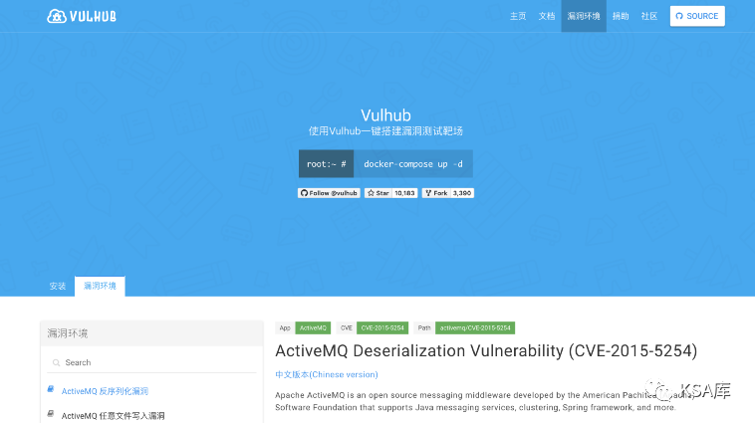Click the activemq/CVE-2015-5254 path tag
This screenshot has height=423, width=755.
pyautogui.click(x=475, y=327)
